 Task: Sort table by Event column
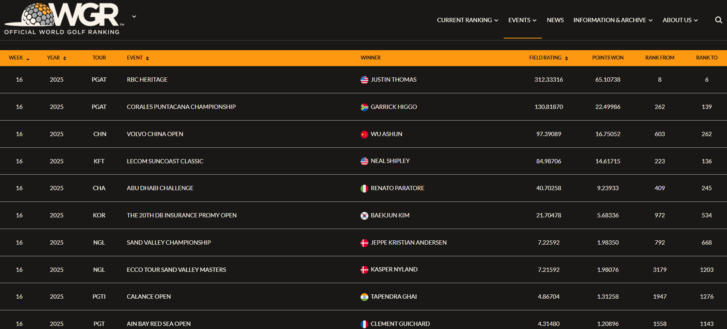(x=138, y=58)
